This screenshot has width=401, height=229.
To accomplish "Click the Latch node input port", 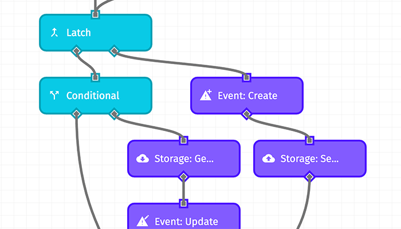I will 96,14.
